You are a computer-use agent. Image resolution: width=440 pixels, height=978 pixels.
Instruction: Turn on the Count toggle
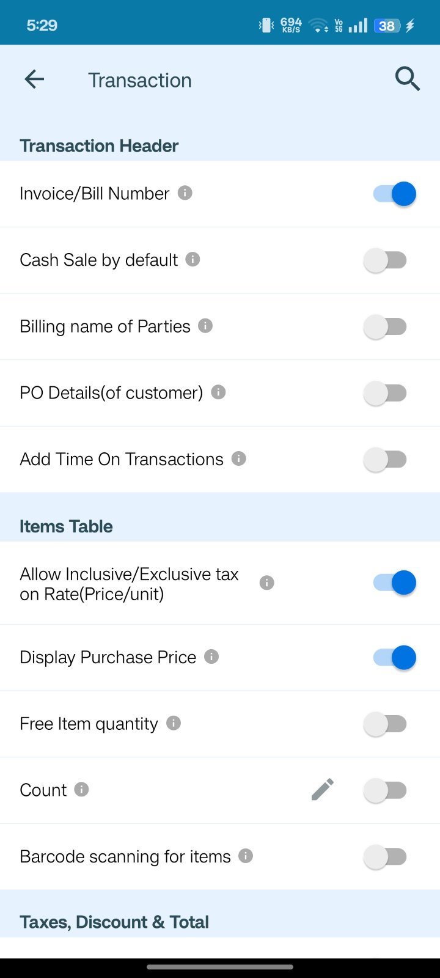pos(385,790)
